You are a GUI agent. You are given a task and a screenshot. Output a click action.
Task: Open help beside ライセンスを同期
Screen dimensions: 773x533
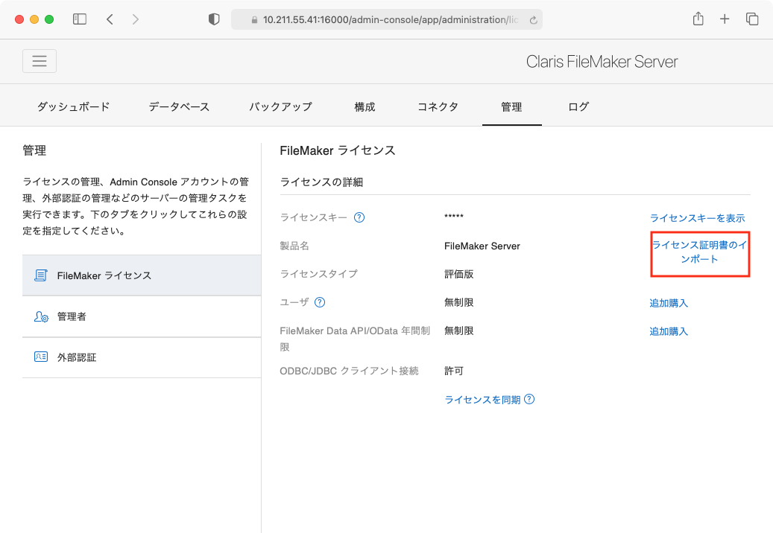coord(529,399)
